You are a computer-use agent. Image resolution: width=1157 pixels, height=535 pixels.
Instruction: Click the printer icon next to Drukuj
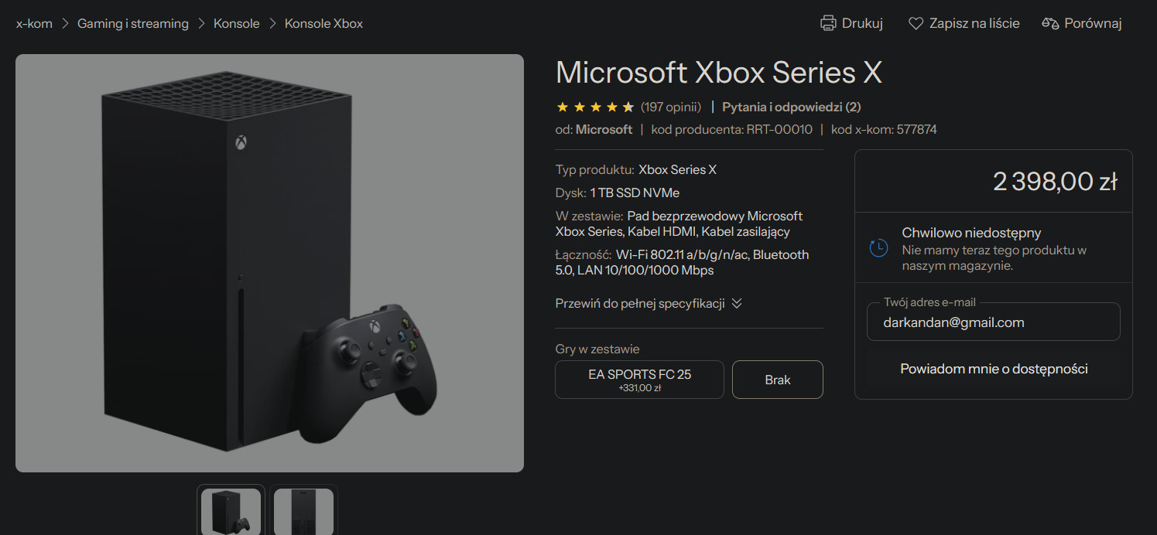click(x=828, y=23)
